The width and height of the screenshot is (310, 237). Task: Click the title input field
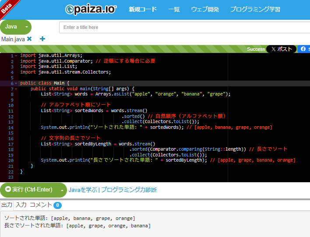pos(184,27)
